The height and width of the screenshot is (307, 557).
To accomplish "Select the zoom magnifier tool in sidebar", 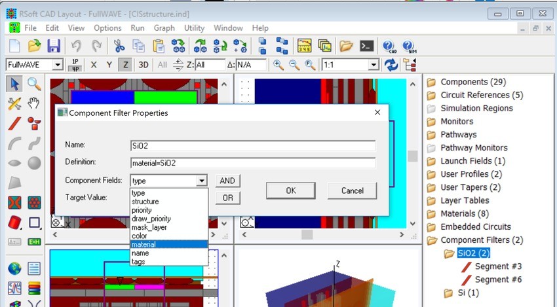I will (x=34, y=84).
